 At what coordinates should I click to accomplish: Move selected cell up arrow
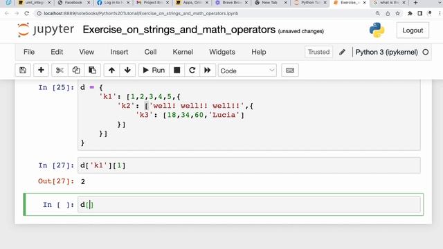(111, 71)
